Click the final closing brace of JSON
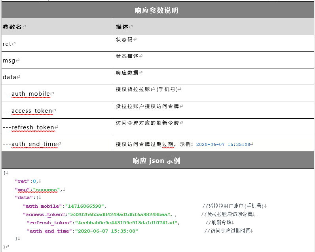315x252 pixels. (x=4, y=247)
